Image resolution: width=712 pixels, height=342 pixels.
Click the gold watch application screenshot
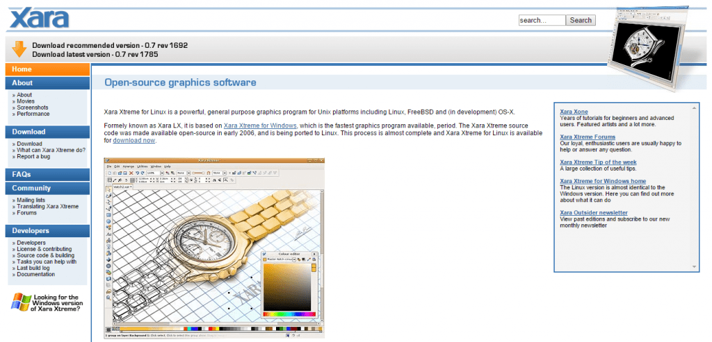214,248
